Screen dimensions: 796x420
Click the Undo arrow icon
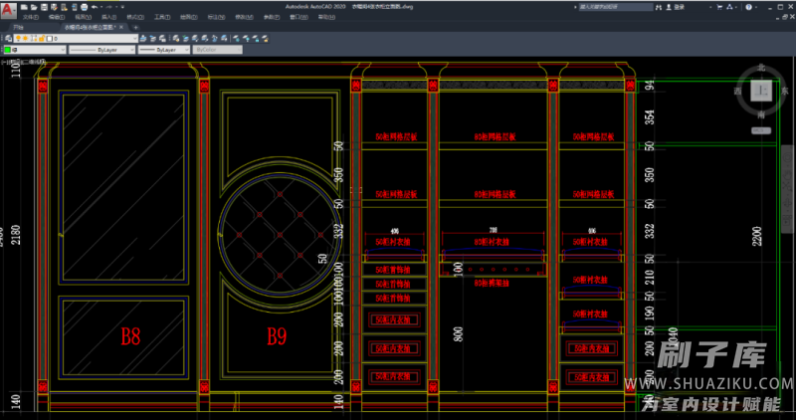94,6
